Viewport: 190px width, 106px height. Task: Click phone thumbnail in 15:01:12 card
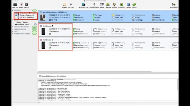tap(43, 45)
